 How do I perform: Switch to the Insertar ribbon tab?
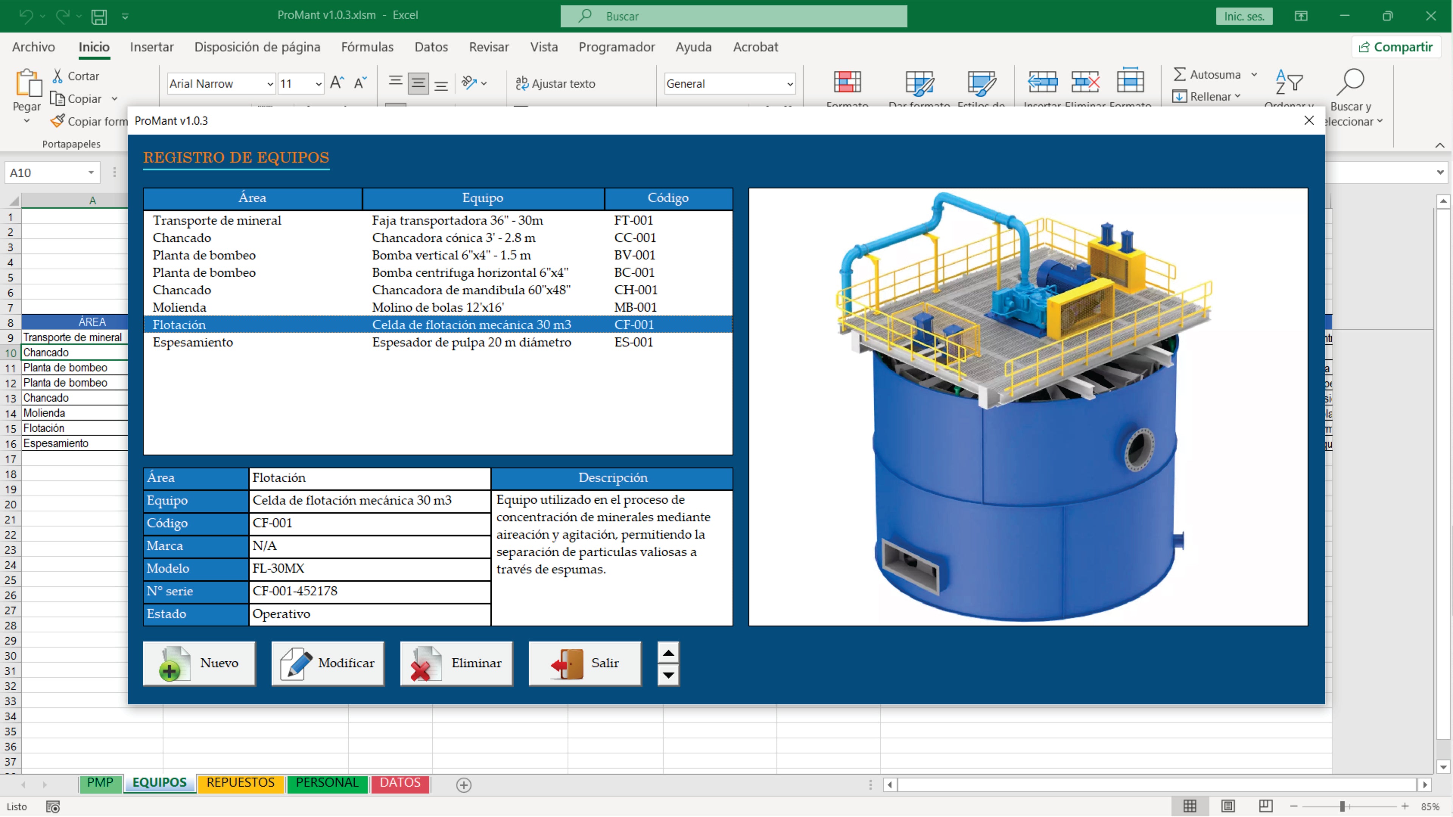pyautogui.click(x=152, y=47)
